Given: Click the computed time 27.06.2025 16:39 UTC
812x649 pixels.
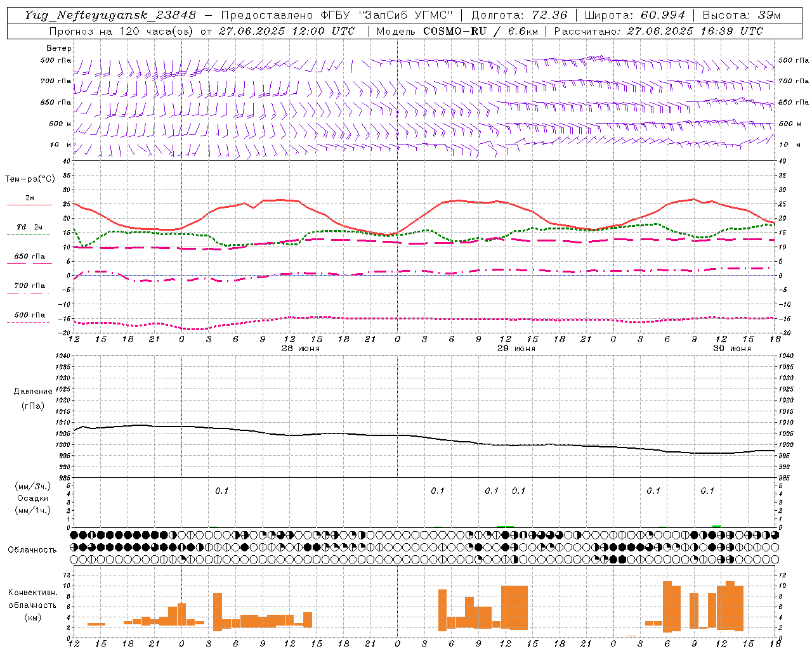Looking at the screenshot, I should [695, 31].
